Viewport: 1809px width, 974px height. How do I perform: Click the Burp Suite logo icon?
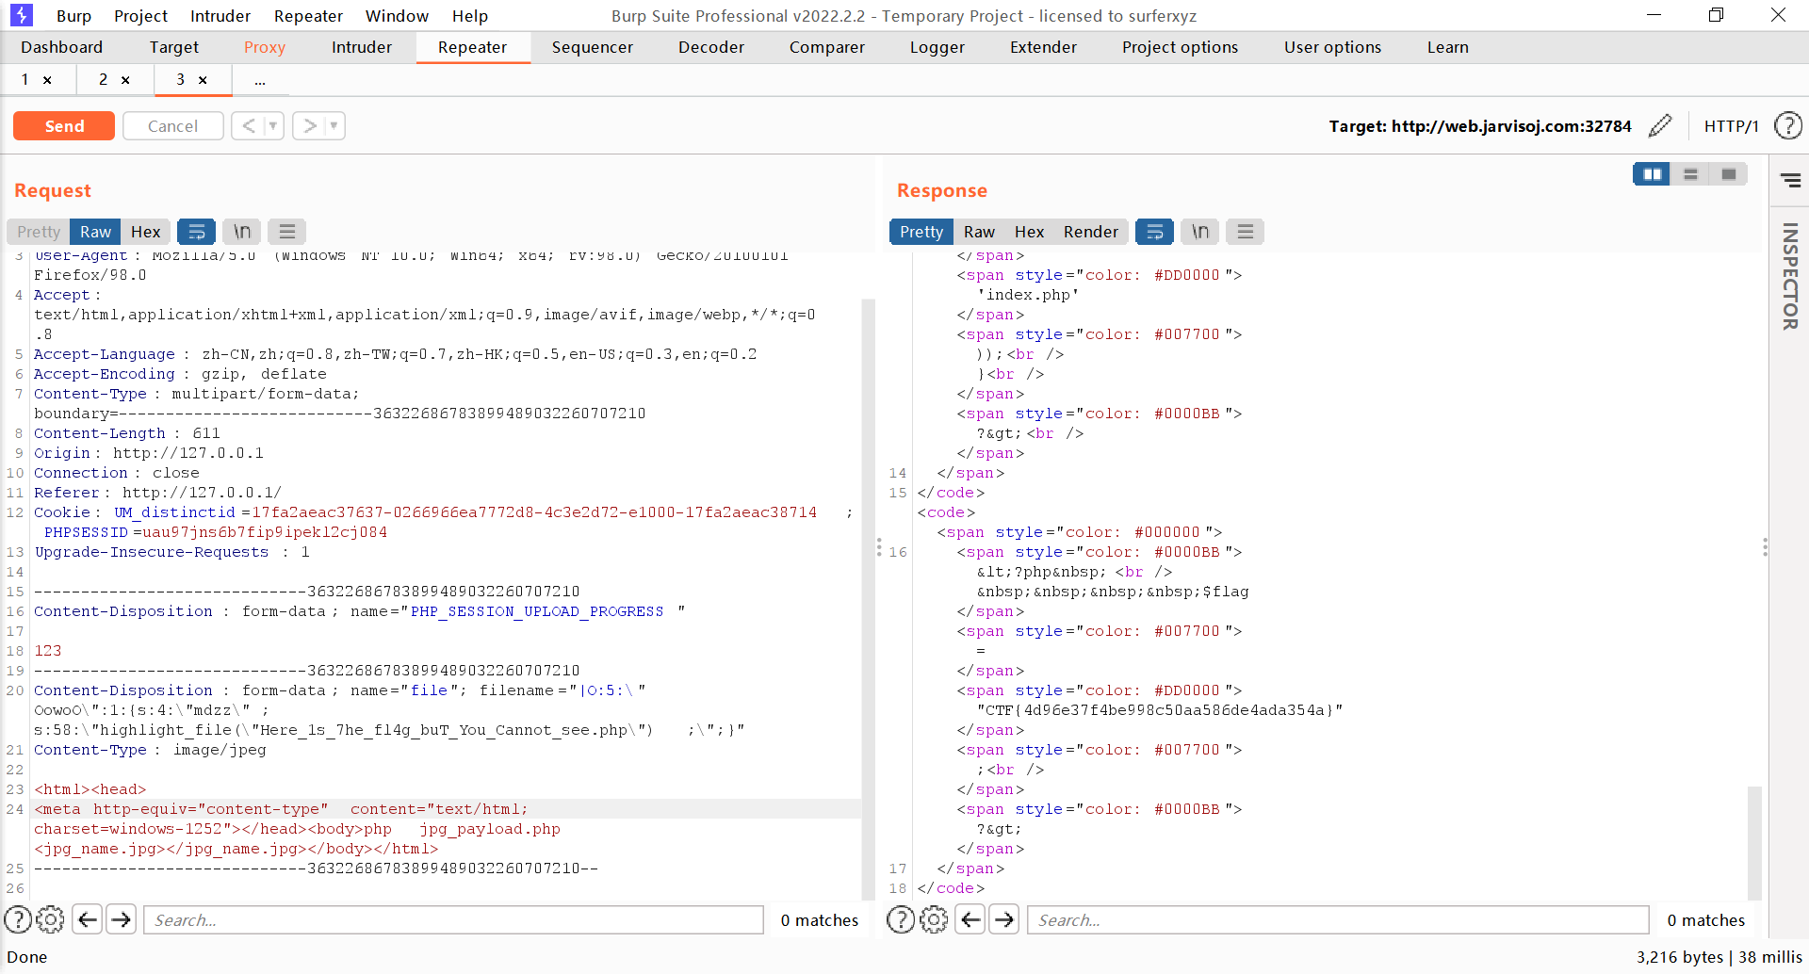tap(21, 15)
